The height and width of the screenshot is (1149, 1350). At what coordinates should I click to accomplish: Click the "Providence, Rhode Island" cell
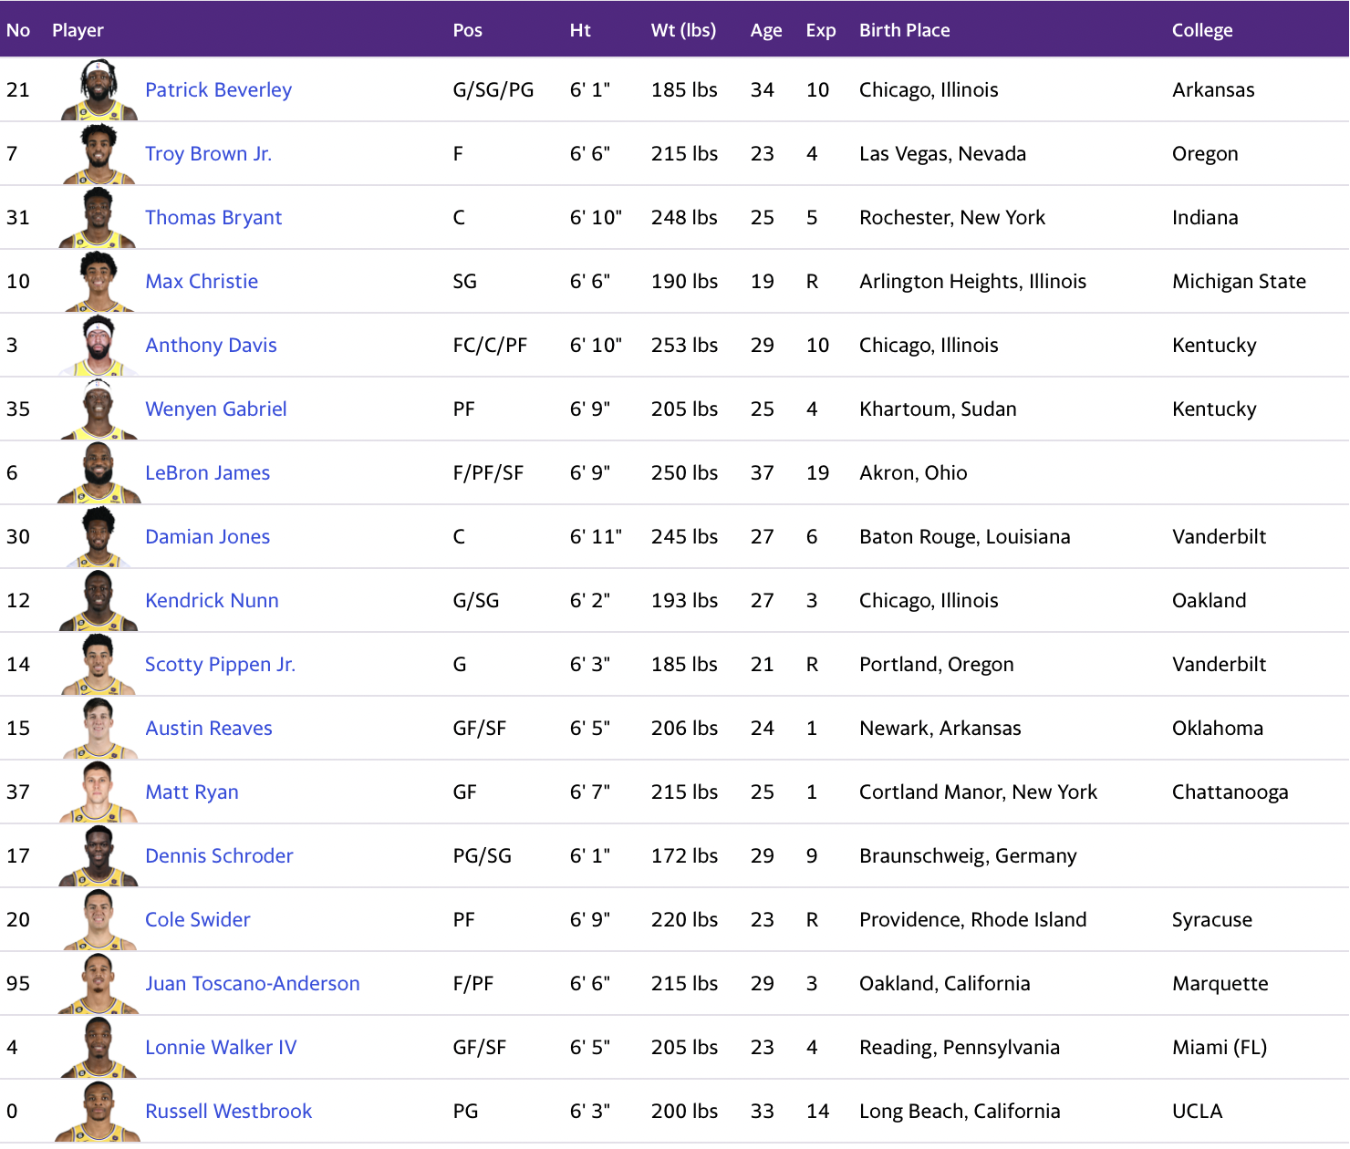pyautogui.click(x=972, y=919)
